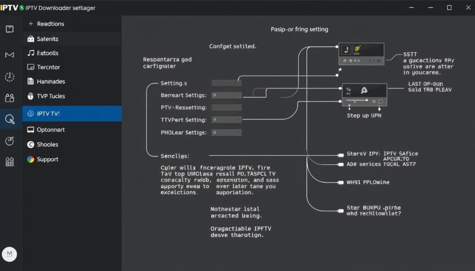
Task: Toggle the square checkbox in lower diagram panel
Action: pos(380,101)
